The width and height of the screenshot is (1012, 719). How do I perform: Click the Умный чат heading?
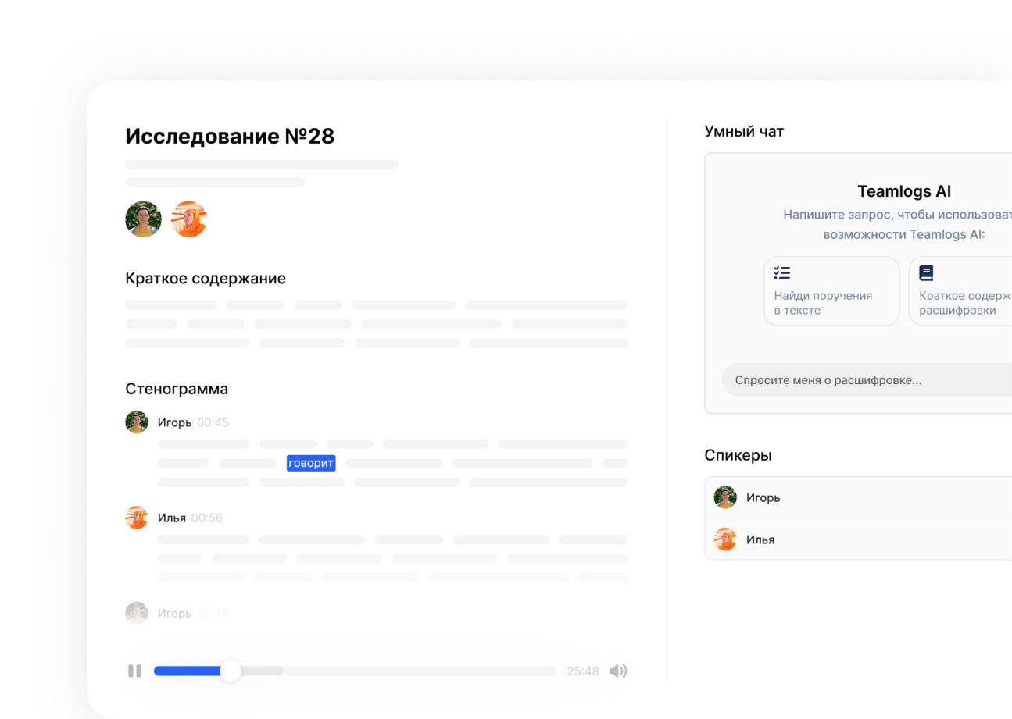coord(744,131)
